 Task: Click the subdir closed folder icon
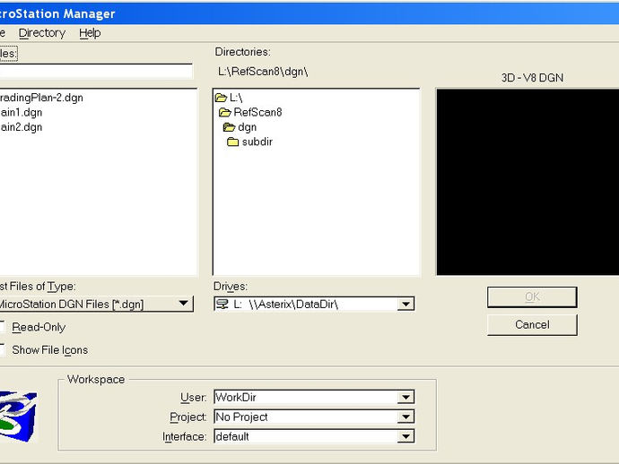(x=233, y=142)
